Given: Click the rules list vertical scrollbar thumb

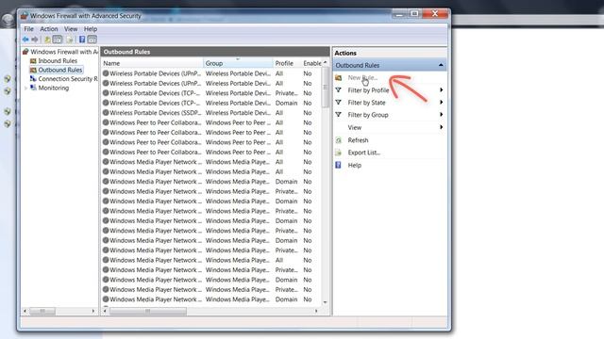Looking at the screenshot, I should click(x=326, y=87).
